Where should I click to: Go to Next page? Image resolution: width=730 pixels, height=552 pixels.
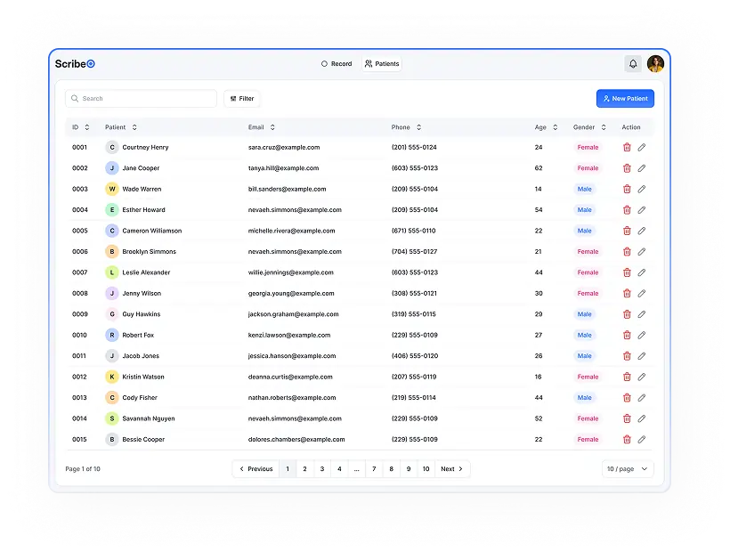pyautogui.click(x=452, y=469)
